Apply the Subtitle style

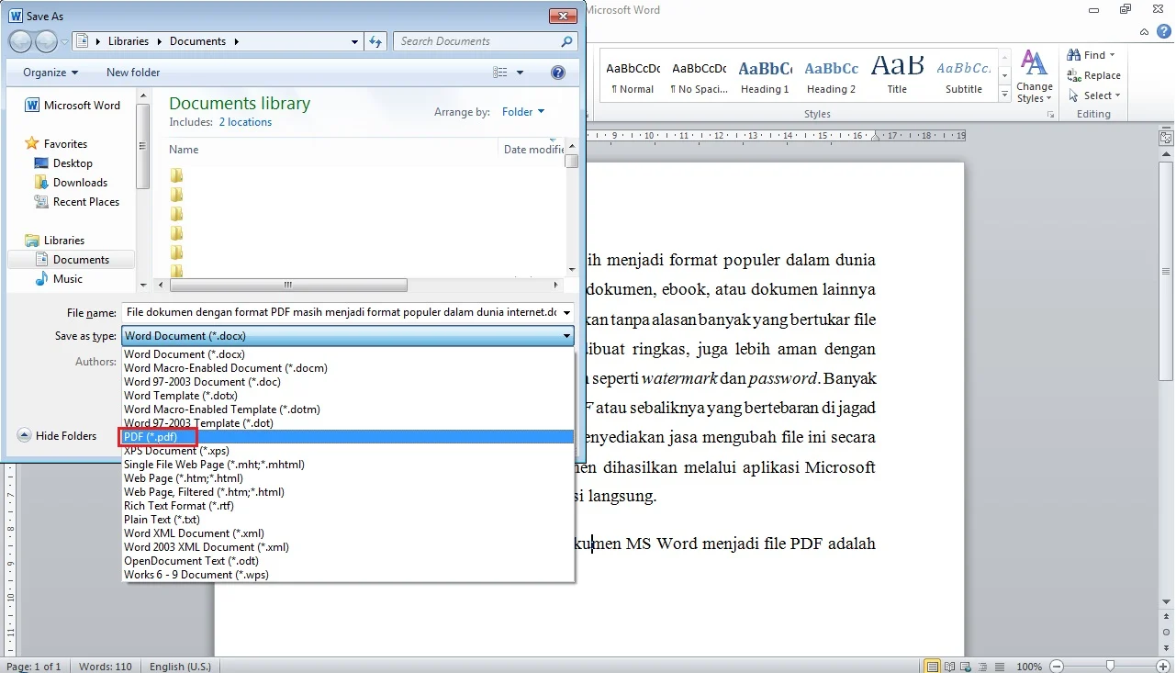[x=964, y=77]
